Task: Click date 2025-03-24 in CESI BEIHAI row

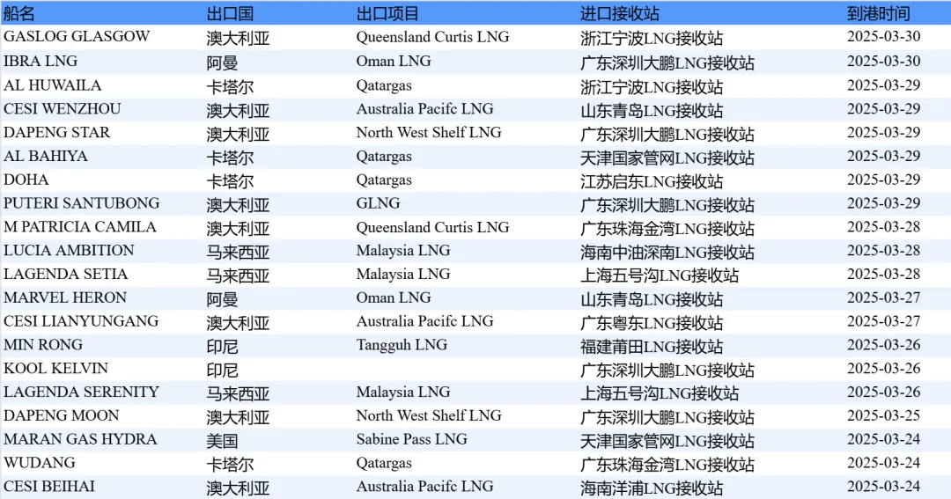Action: point(884,487)
